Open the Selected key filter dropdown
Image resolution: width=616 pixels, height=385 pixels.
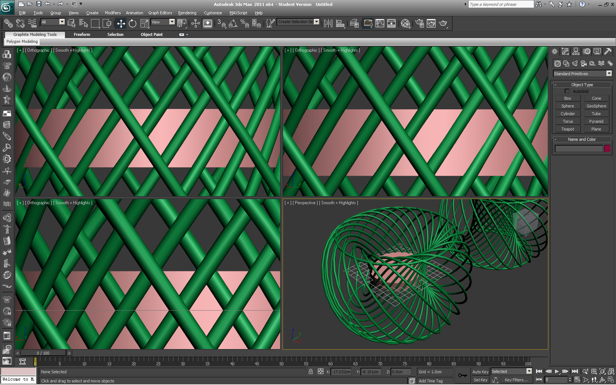pos(511,371)
